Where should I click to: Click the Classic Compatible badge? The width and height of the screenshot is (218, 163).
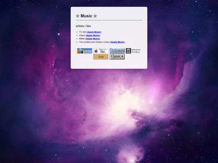click(117, 57)
